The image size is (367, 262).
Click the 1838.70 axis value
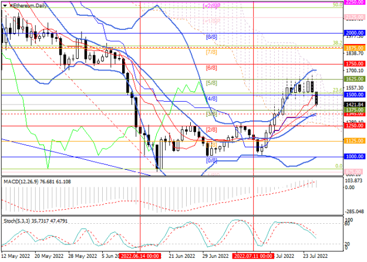click(x=355, y=53)
